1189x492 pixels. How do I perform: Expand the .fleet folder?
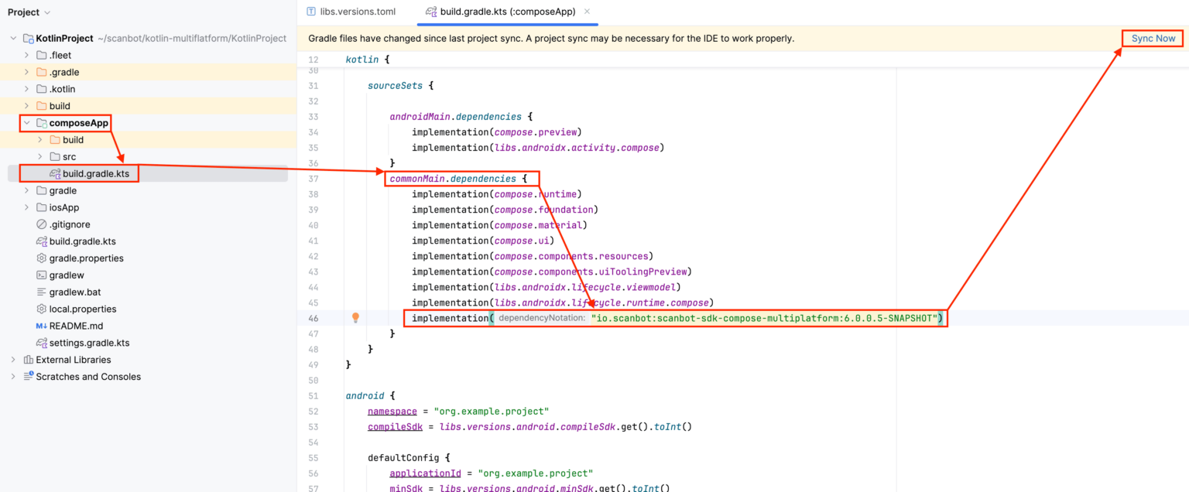point(27,55)
